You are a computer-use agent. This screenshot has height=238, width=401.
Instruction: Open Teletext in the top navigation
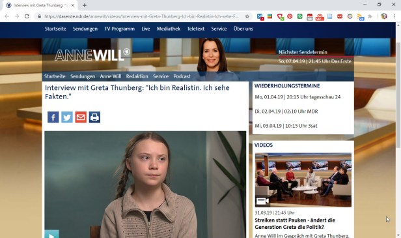click(x=196, y=29)
